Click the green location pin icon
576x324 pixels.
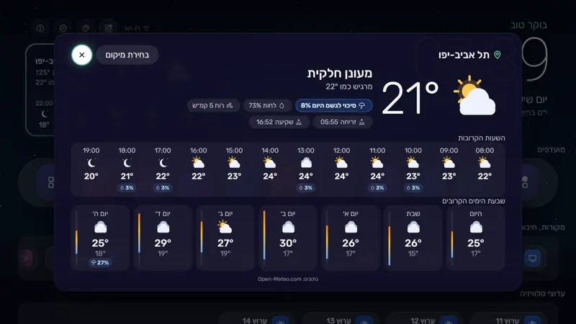pyautogui.click(x=498, y=55)
